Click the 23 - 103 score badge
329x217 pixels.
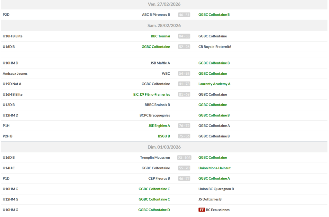click(184, 158)
